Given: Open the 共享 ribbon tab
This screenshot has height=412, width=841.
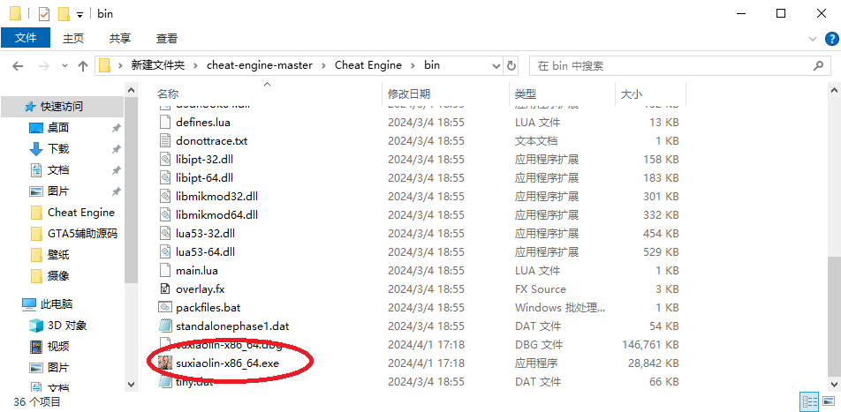Looking at the screenshot, I should coord(120,38).
